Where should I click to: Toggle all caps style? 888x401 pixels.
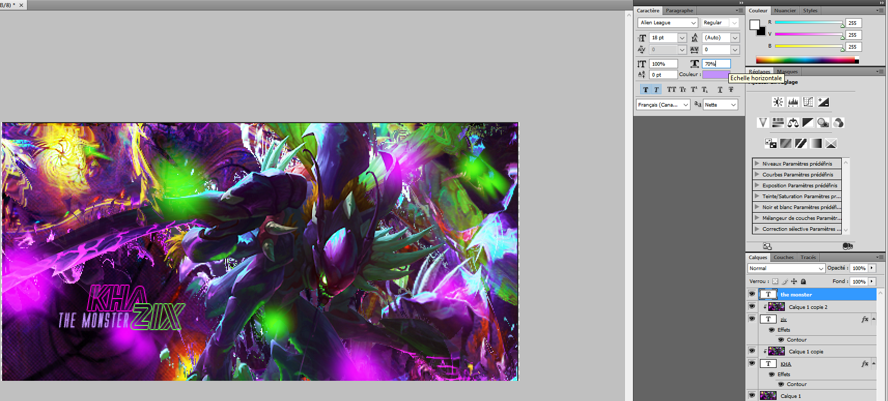pos(671,90)
